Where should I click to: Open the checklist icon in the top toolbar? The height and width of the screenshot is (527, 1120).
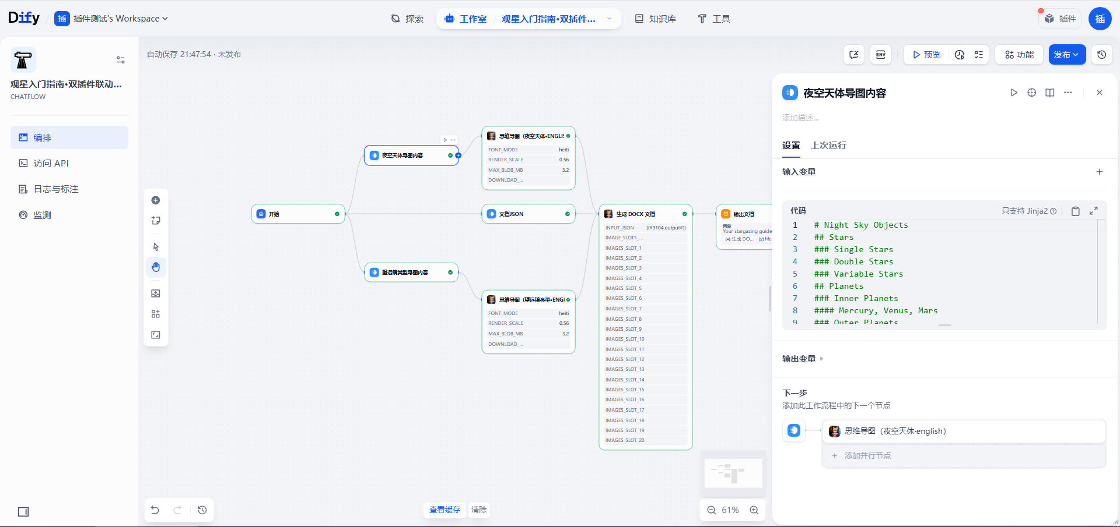[979, 55]
